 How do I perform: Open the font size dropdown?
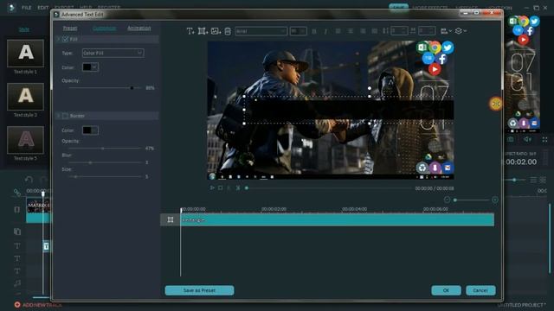[x=298, y=31]
